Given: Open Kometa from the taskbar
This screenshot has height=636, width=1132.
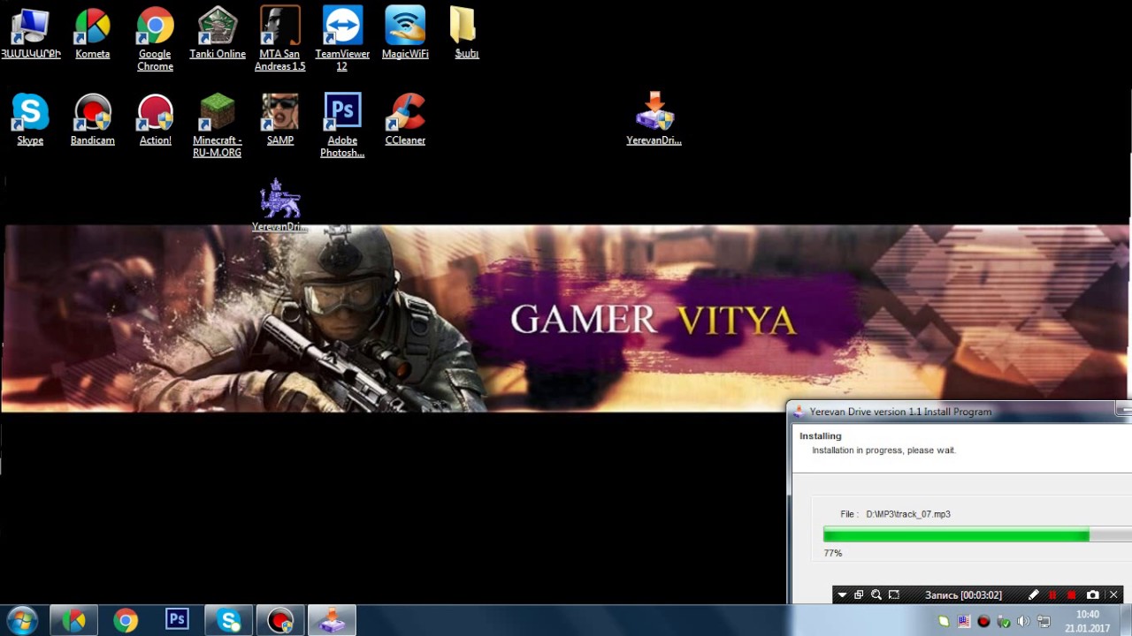Looking at the screenshot, I should [x=73, y=620].
